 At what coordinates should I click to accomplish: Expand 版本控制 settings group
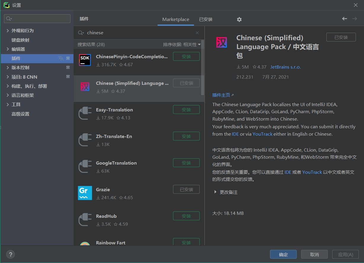point(8,68)
